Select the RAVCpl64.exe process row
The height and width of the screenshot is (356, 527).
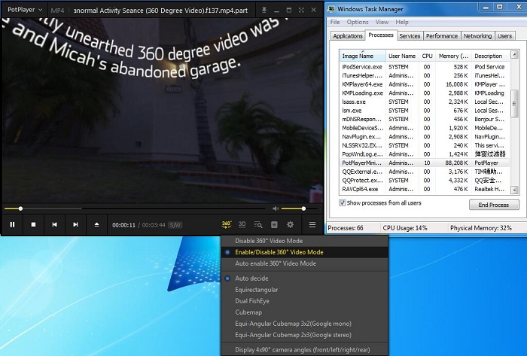(425, 189)
